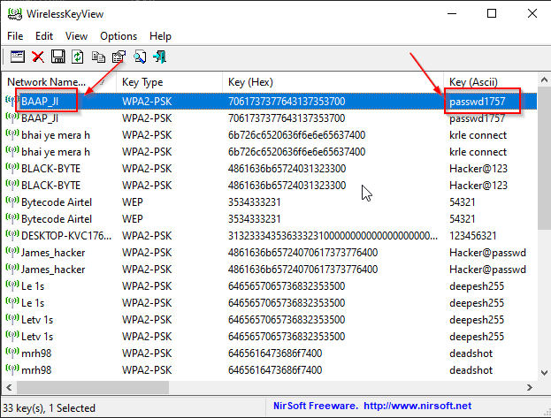Image resolution: width=551 pixels, height=418 pixels.
Task: Click the horizontal scrollbar right arrow
Action: [x=530, y=387]
